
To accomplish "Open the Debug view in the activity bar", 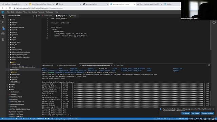I will click(3, 34).
